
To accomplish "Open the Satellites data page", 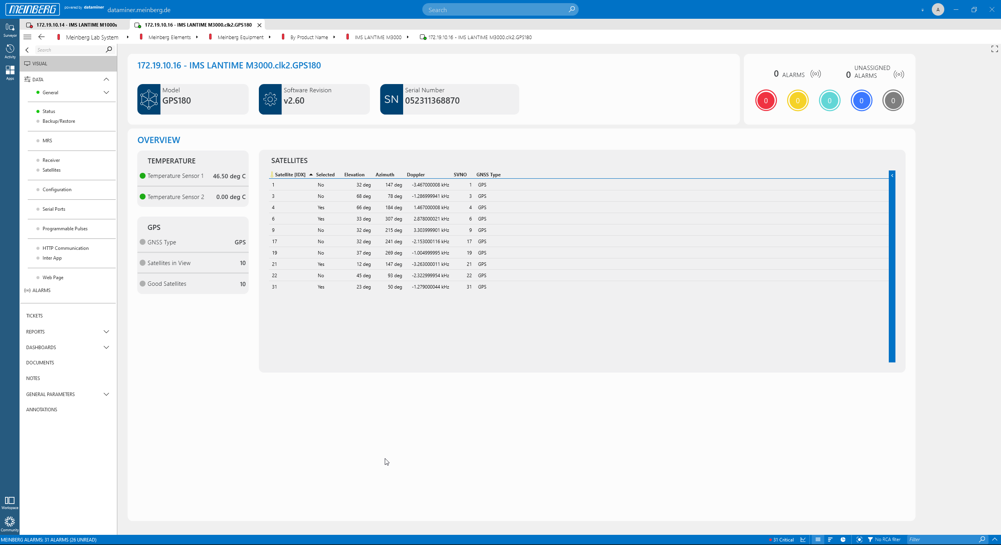I will (x=52, y=170).
